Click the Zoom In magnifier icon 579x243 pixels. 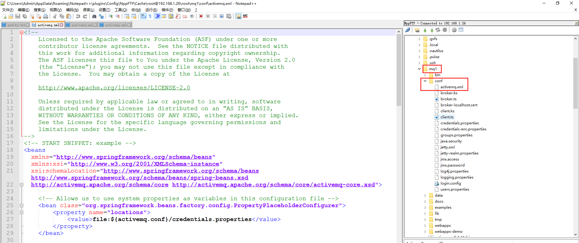(x=111, y=16)
